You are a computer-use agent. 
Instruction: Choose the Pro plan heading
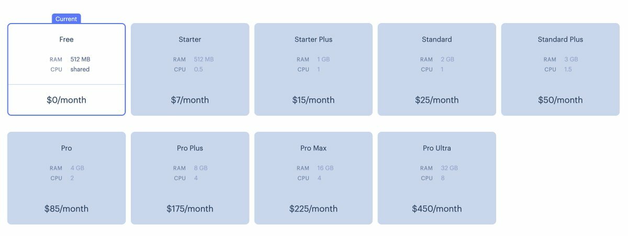[66, 148]
